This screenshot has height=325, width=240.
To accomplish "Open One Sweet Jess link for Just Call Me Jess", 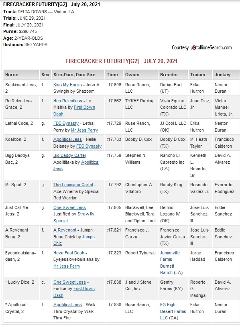I will click(69, 207).
